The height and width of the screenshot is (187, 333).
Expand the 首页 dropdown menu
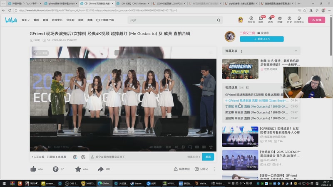tap(25, 20)
